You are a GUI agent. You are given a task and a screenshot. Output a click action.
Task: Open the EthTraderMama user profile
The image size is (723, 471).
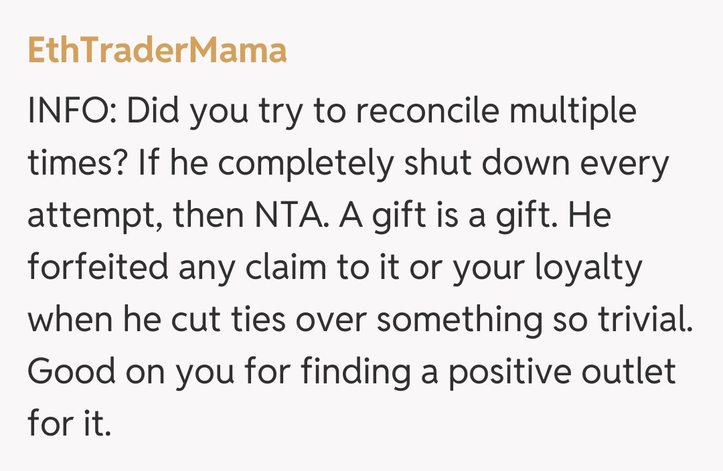[157, 50]
